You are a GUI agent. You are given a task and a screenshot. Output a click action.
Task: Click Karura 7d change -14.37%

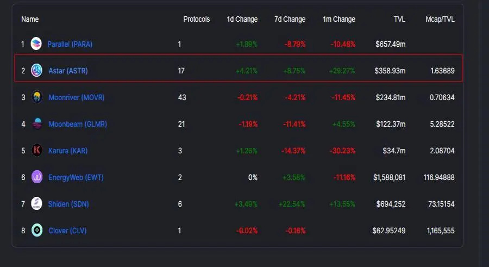[293, 151]
